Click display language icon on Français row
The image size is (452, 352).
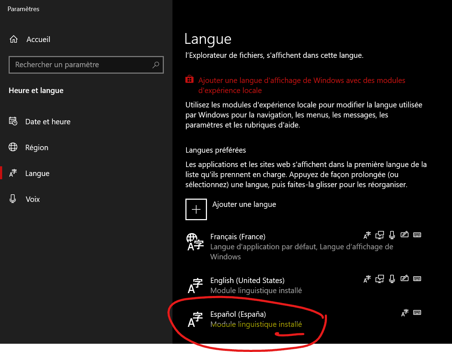367,235
